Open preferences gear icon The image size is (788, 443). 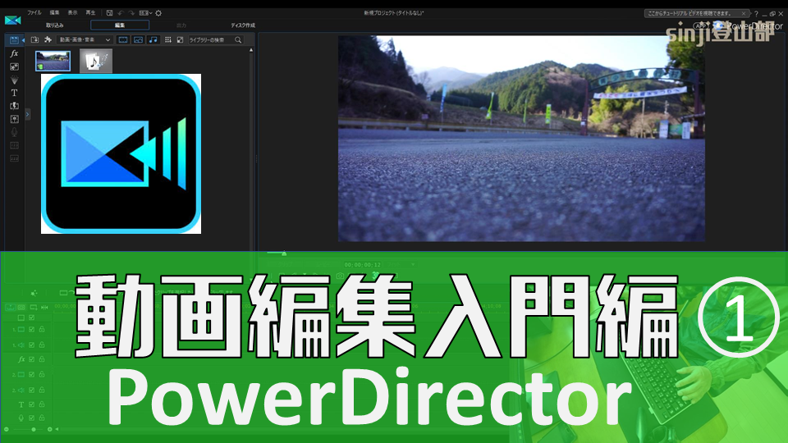(x=158, y=12)
